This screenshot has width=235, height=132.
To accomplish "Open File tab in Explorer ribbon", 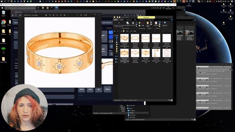I will coord(116,20).
